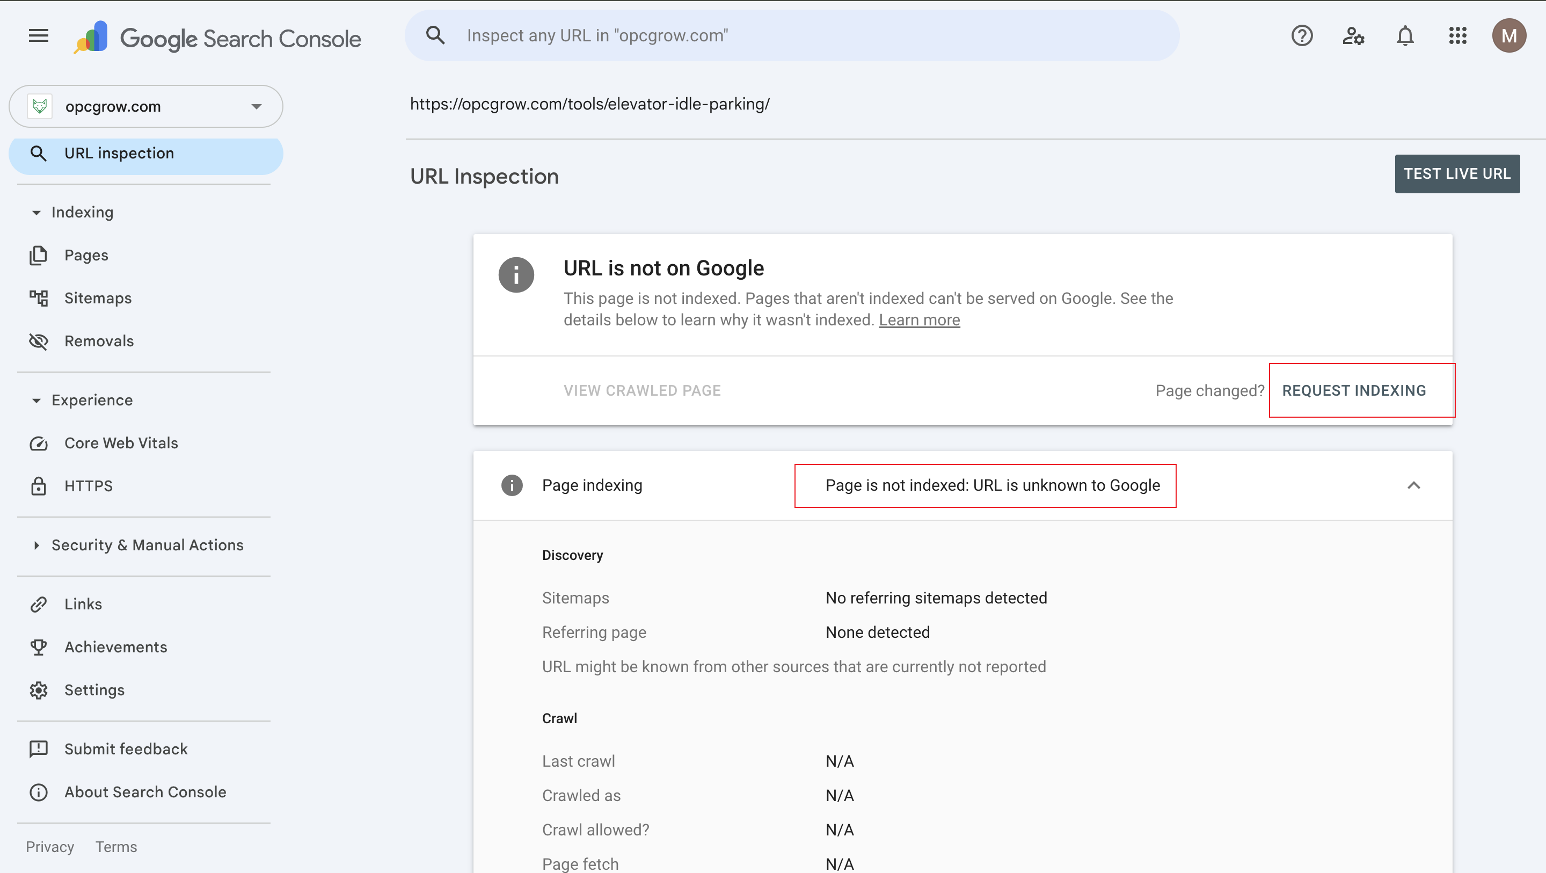The height and width of the screenshot is (873, 1546).
Task: Click the Links chain icon
Action: click(x=39, y=604)
